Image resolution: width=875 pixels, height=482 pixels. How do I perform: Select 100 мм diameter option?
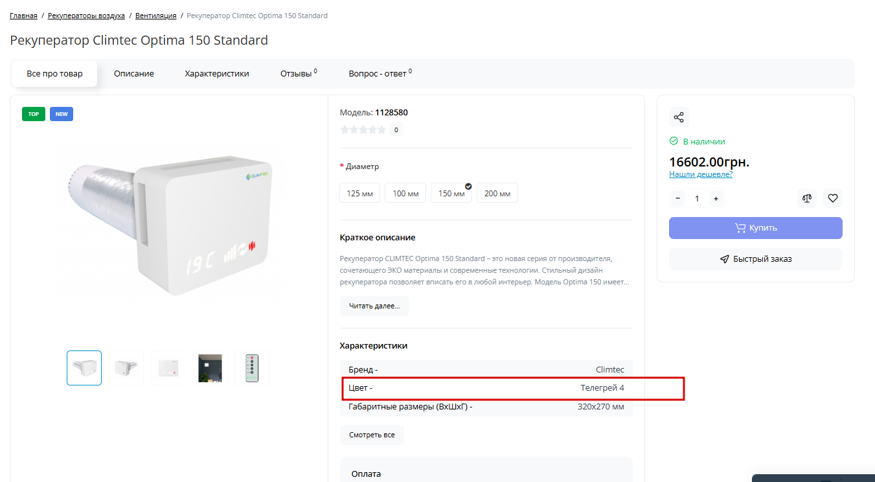pos(405,193)
